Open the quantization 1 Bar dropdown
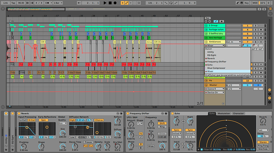This screenshot has width=274, height=153. click(58, 3)
